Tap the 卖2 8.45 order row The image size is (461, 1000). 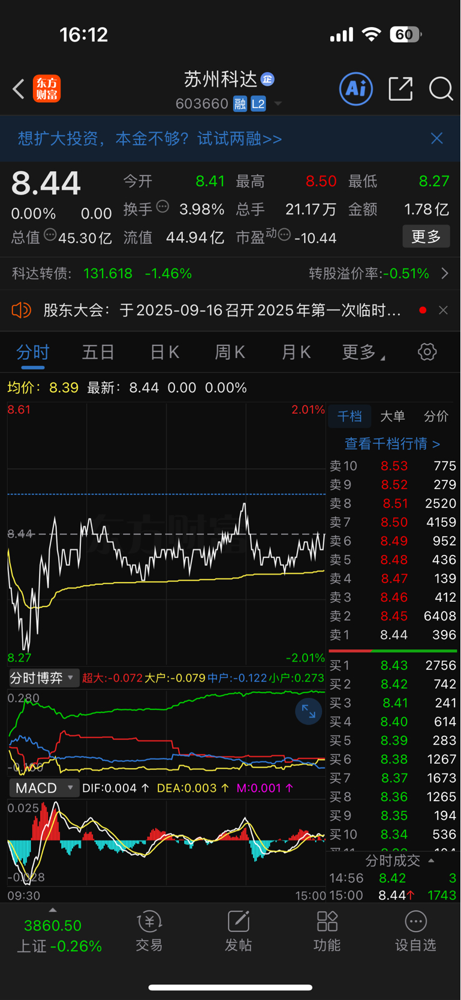point(393,616)
